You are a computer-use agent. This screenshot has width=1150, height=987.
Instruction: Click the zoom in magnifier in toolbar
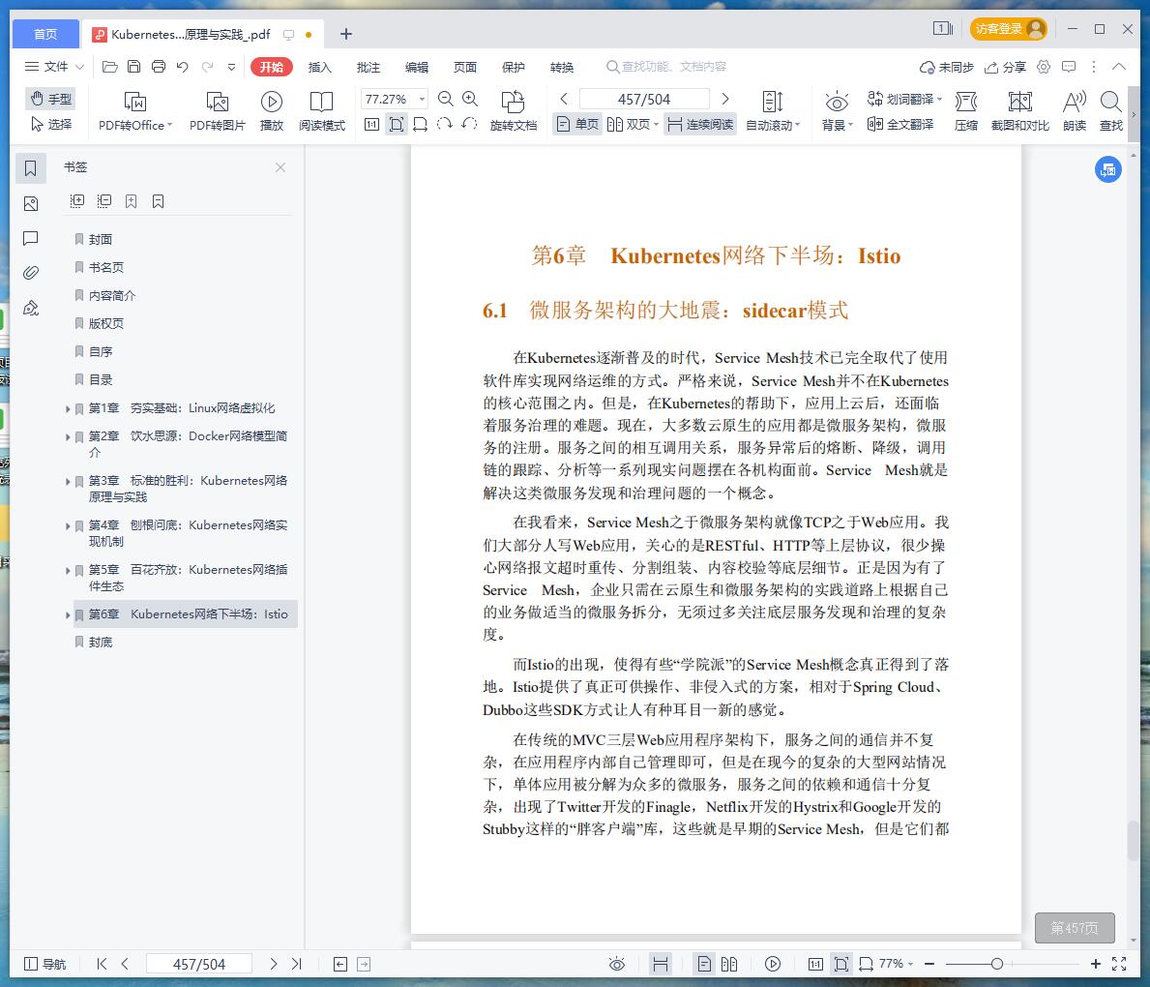click(470, 99)
